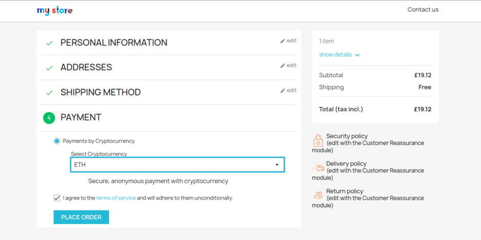Click the green step 4 Payment badge
481x240 pixels.
click(49, 118)
